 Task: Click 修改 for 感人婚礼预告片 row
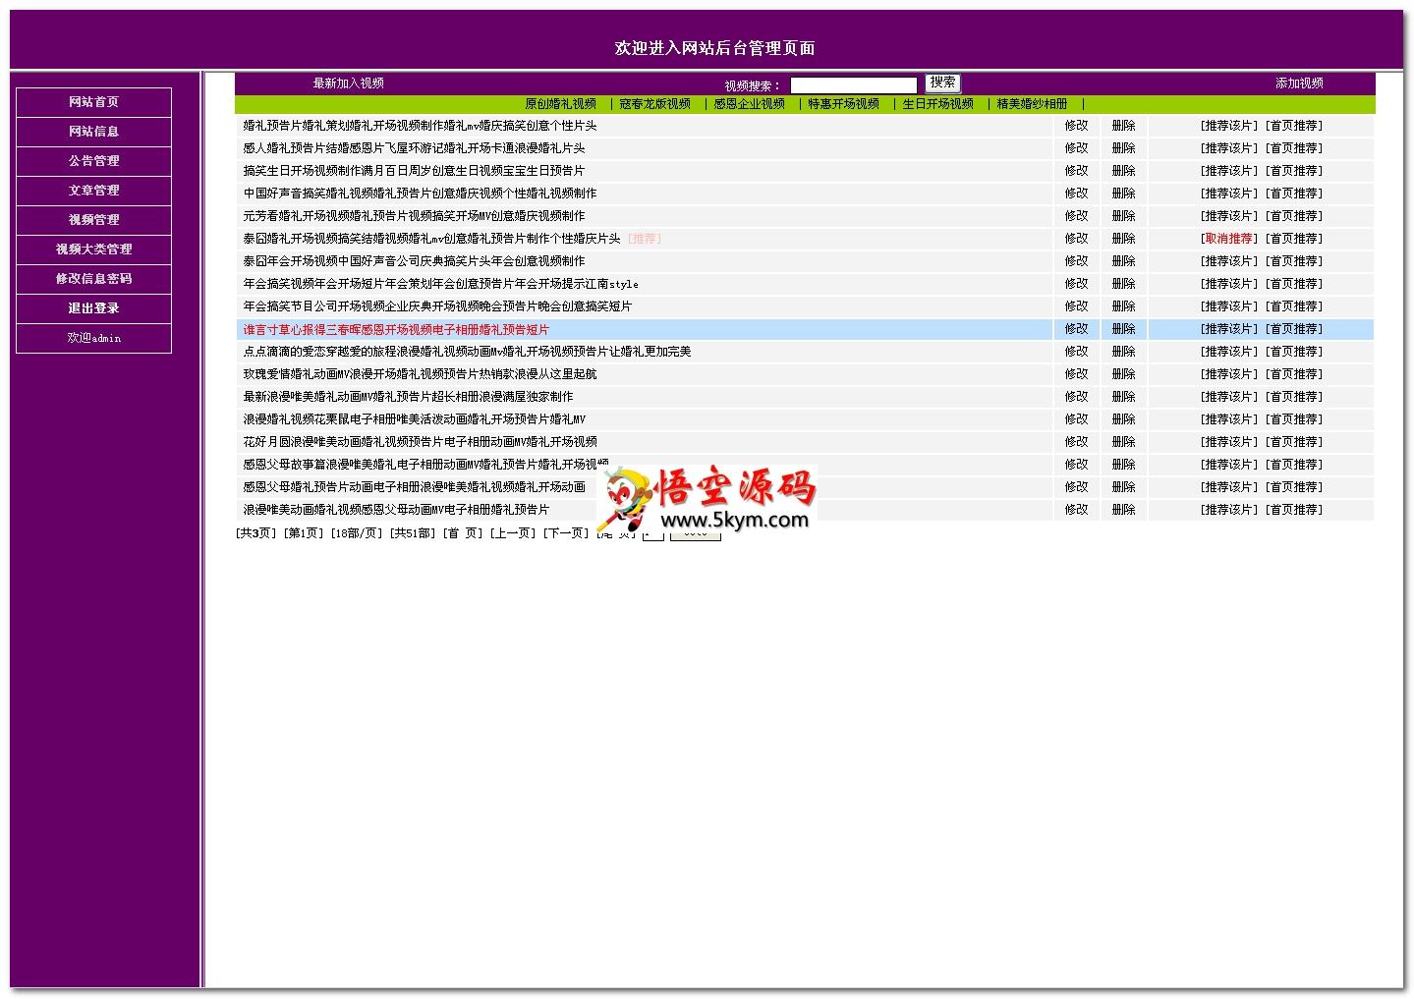(1076, 148)
